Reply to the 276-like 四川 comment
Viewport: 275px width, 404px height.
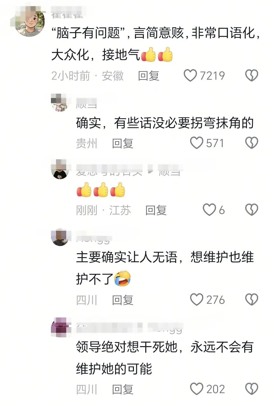pos(123,300)
